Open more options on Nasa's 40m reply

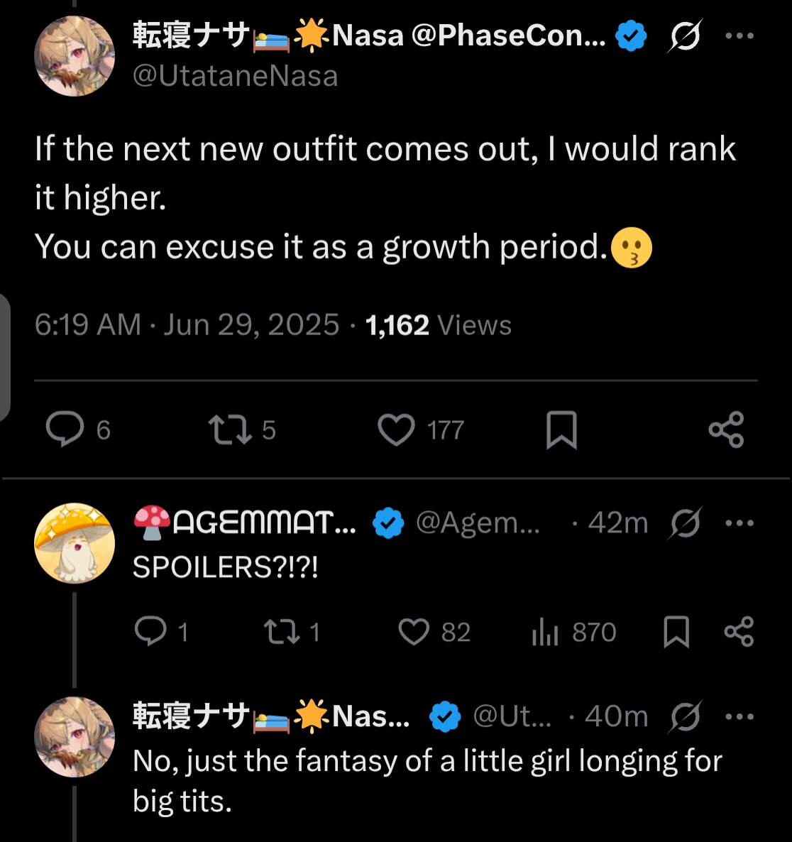click(739, 716)
